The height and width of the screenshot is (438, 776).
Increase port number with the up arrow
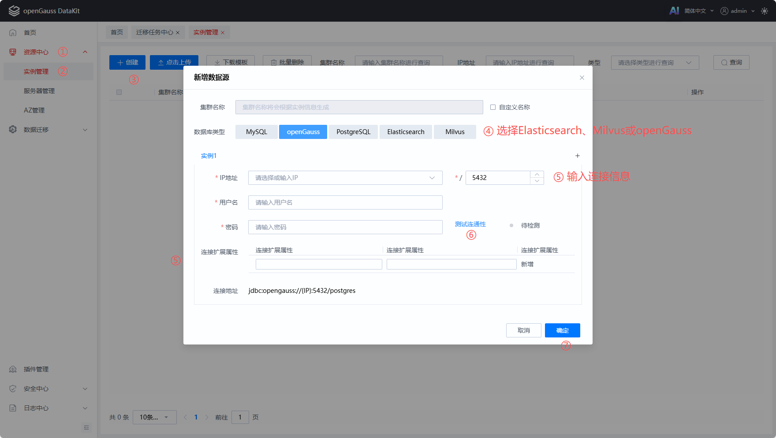click(x=537, y=174)
